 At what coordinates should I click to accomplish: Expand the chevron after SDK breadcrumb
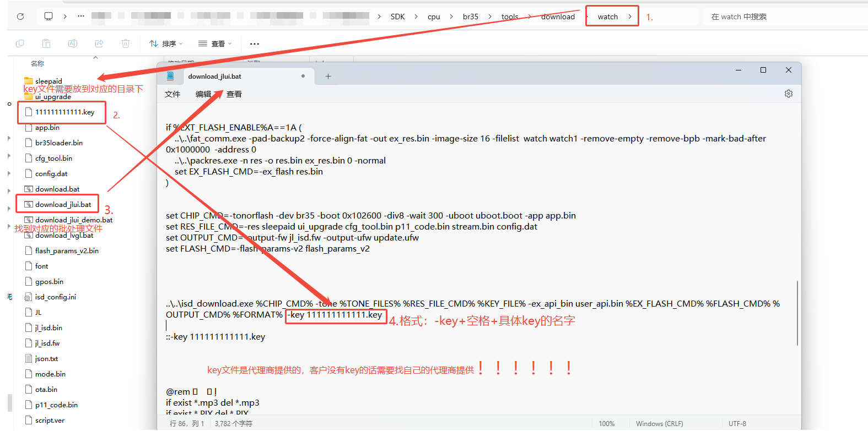point(416,17)
